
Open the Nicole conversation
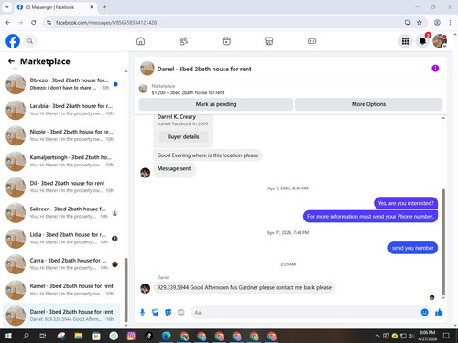(x=61, y=135)
